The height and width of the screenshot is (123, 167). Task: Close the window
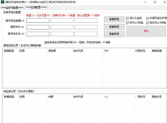point(164,2)
